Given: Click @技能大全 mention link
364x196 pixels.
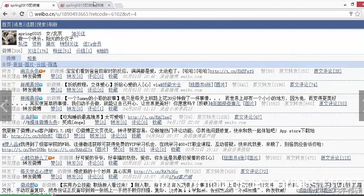Looking at the screenshot, I should coord(171,84).
